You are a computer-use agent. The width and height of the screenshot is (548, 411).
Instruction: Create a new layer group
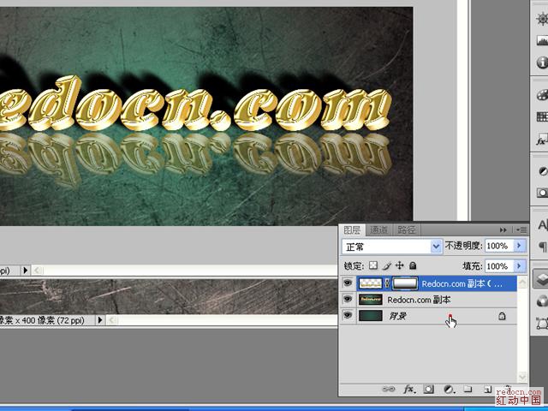point(468,389)
